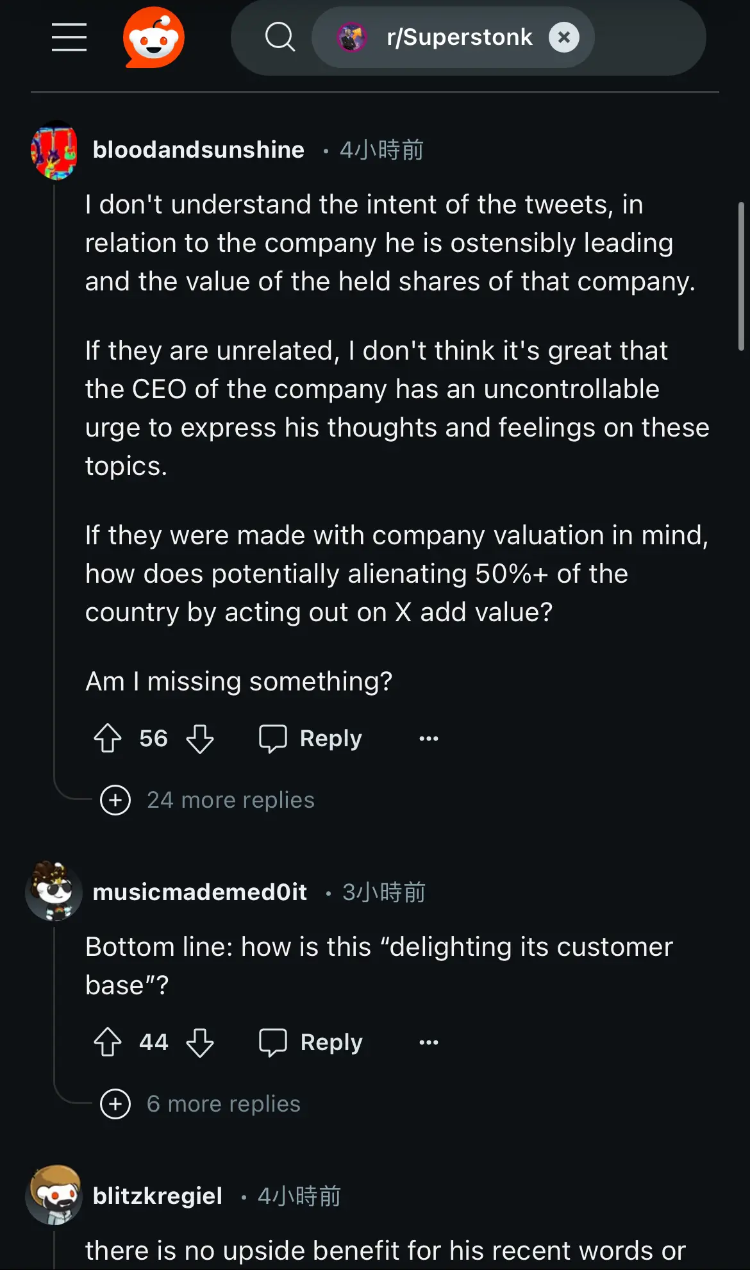Reply to bloodandsunshine's comment

point(310,738)
